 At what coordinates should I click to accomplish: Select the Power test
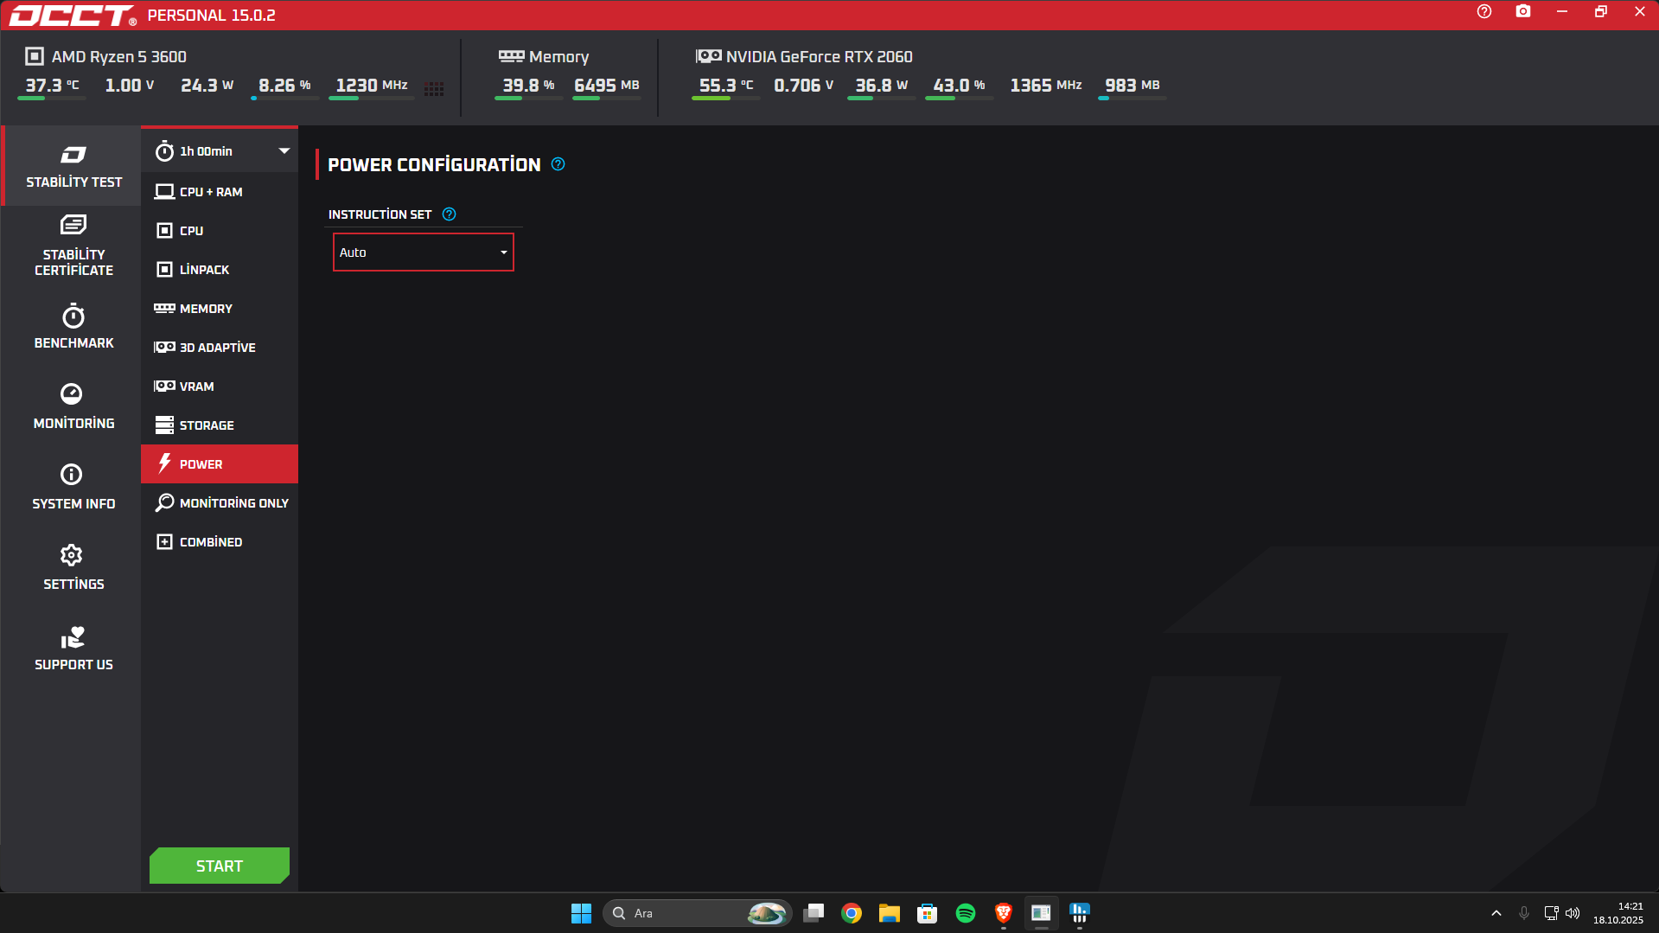[x=220, y=464]
